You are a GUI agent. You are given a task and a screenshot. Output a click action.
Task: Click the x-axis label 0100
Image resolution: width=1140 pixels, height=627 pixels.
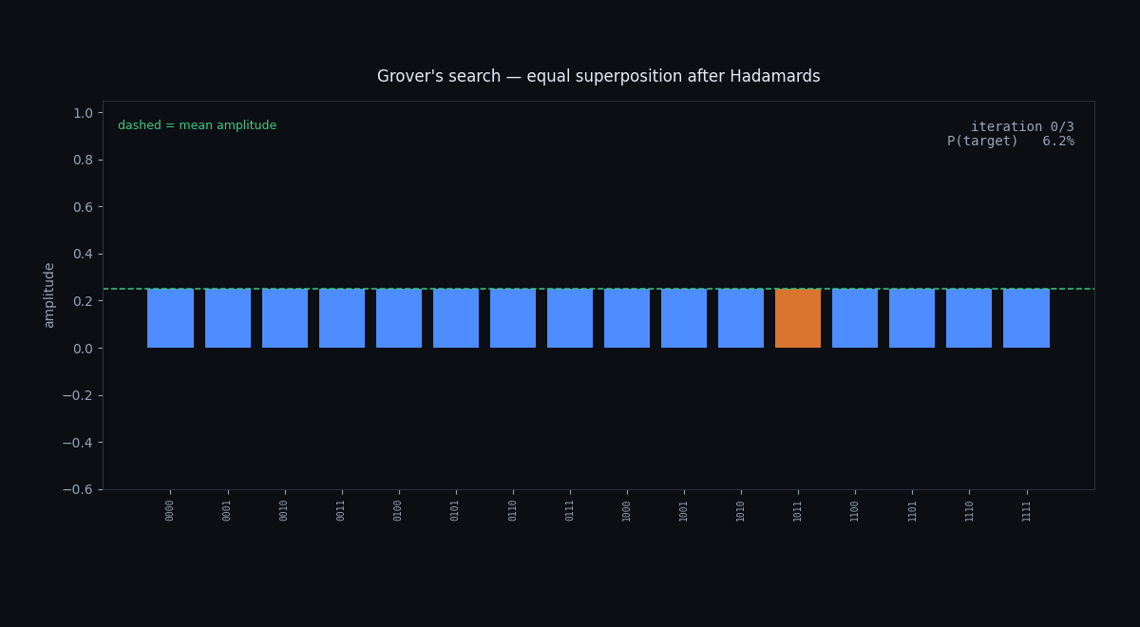click(x=399, y=510)
